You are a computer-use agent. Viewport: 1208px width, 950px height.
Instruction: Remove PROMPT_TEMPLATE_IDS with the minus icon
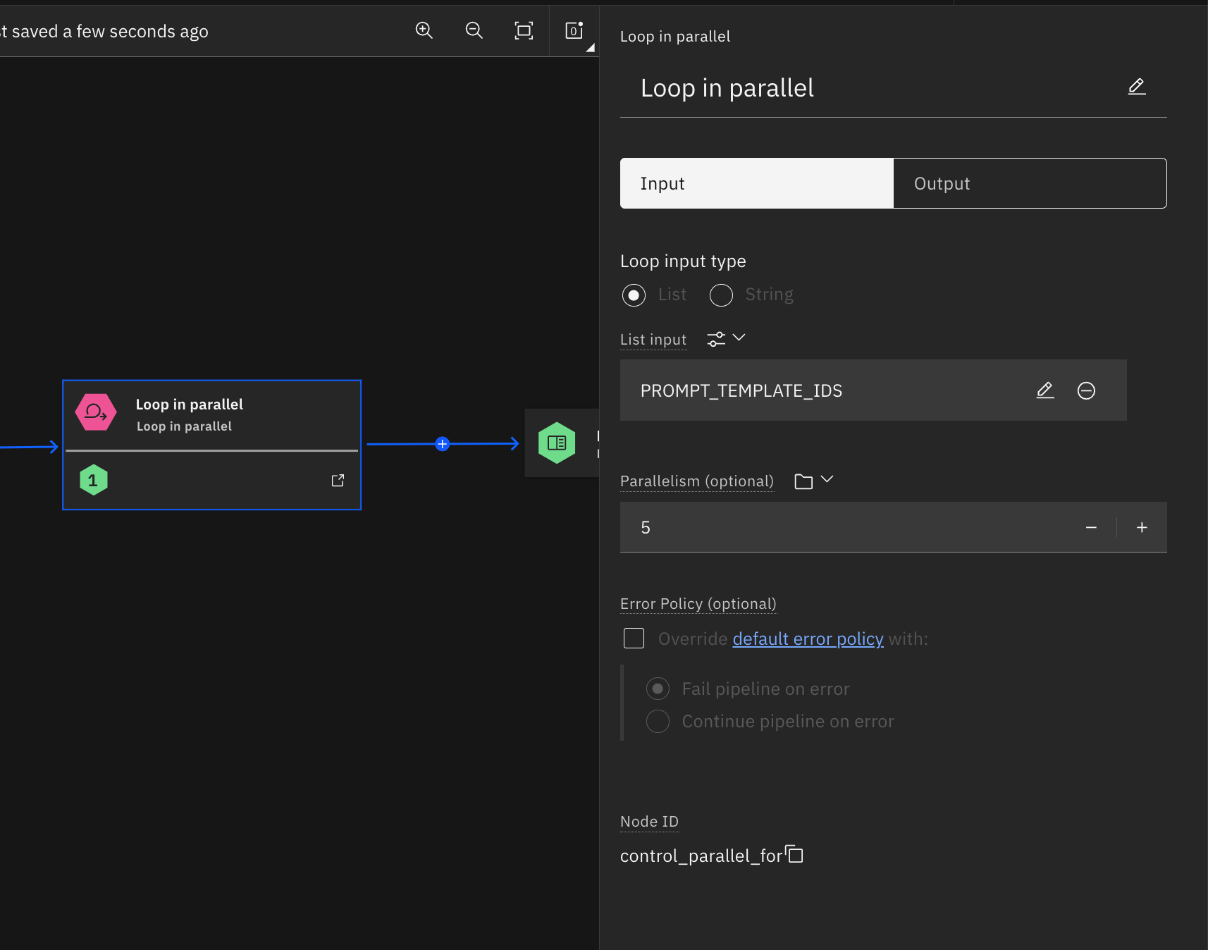point(1086,390)
